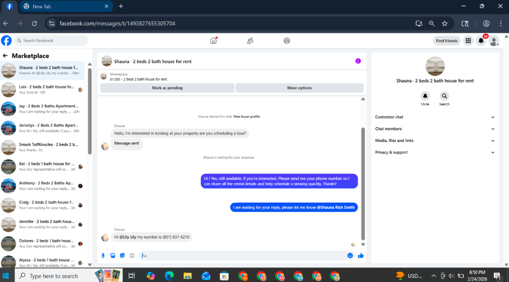Screen dimensions: 509x282
Task: Click the conversation list scrollbar
Action: point(90,111)
